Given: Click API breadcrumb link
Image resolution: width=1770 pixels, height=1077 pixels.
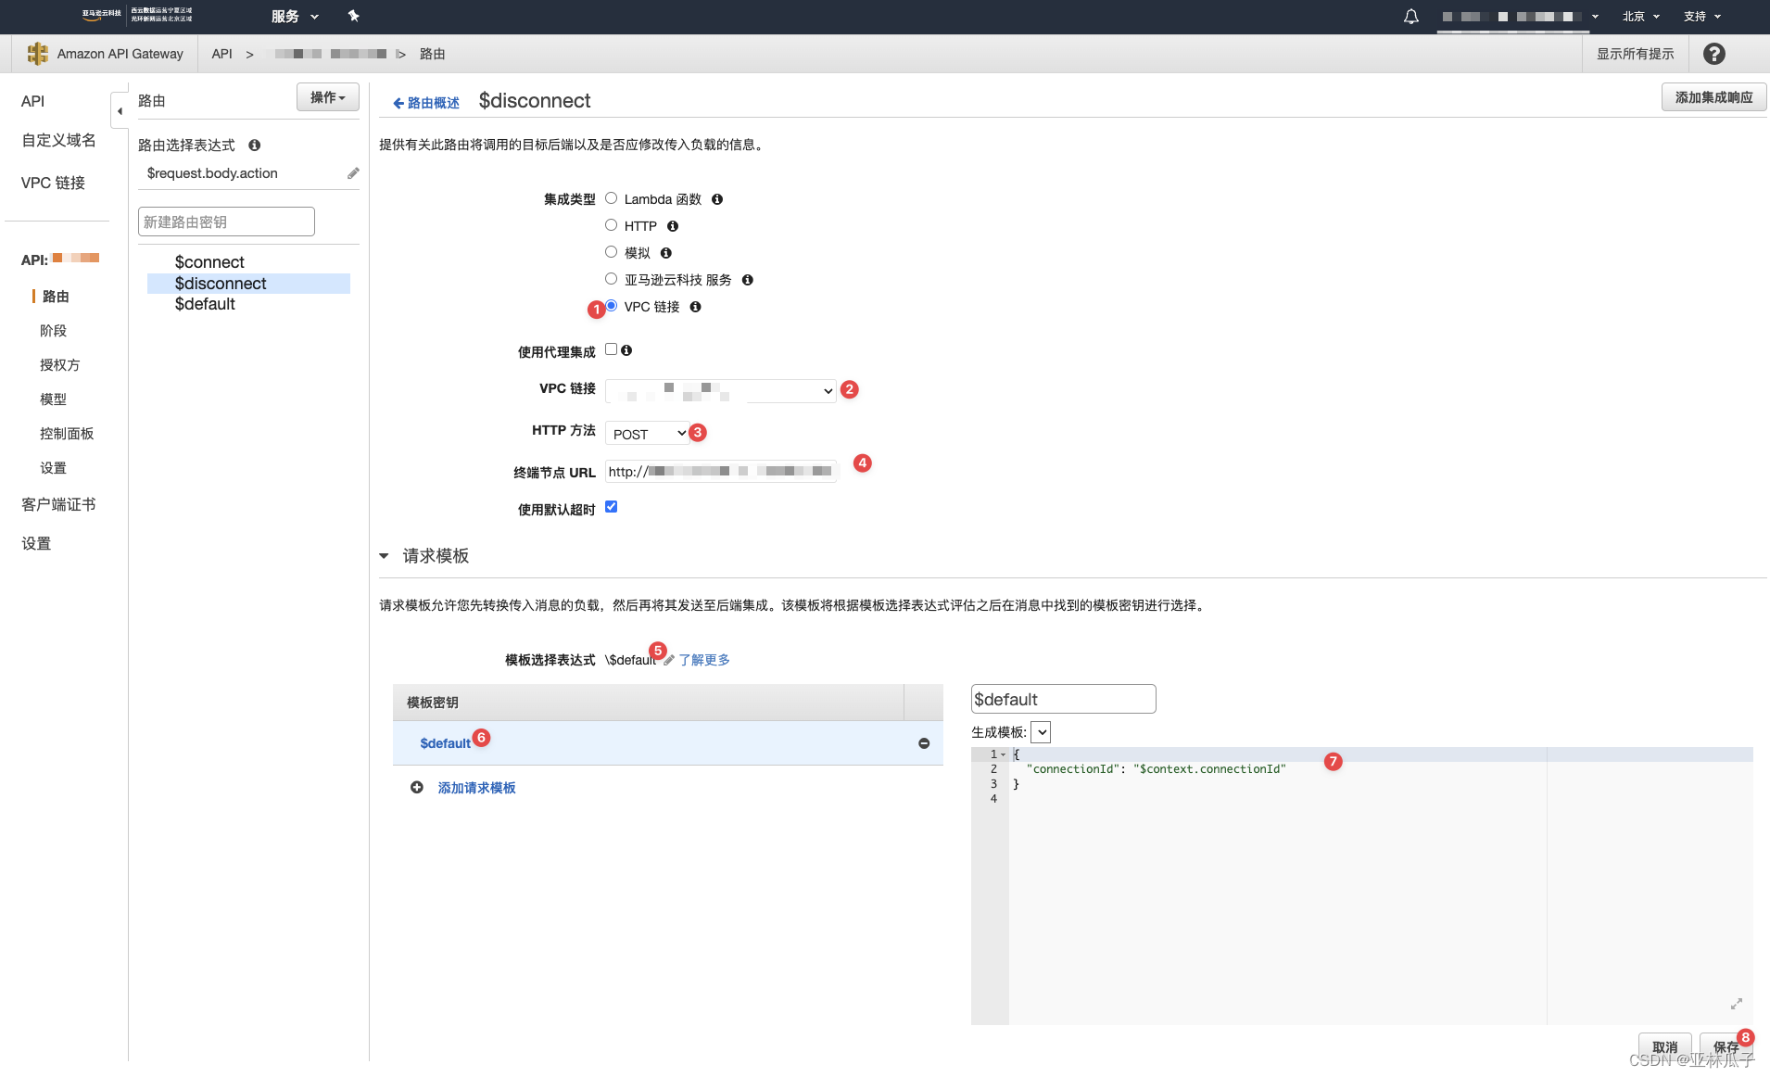Looking at the screenshot, I should [x=221, y=54].
